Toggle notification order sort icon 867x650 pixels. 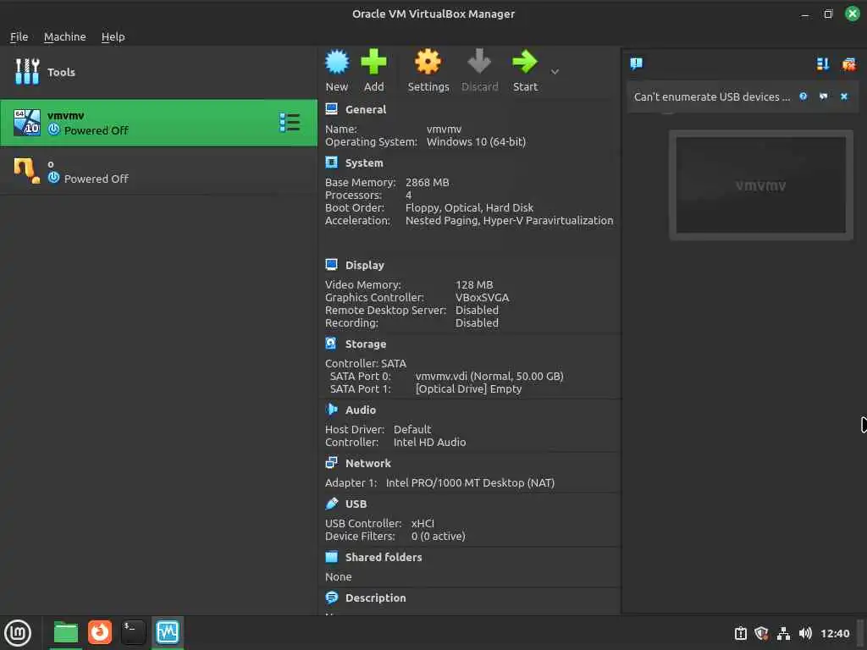point(823,64)
